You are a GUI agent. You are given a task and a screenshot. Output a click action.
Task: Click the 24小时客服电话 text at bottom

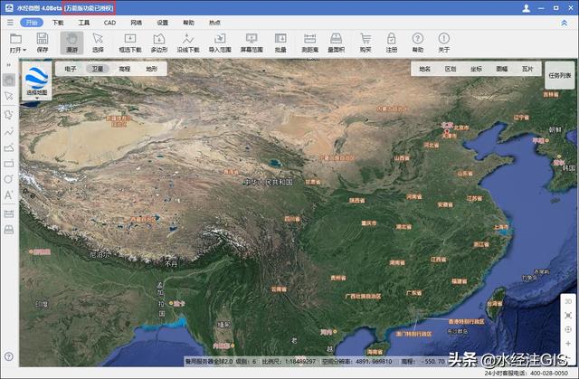click(x=527, y=373)
